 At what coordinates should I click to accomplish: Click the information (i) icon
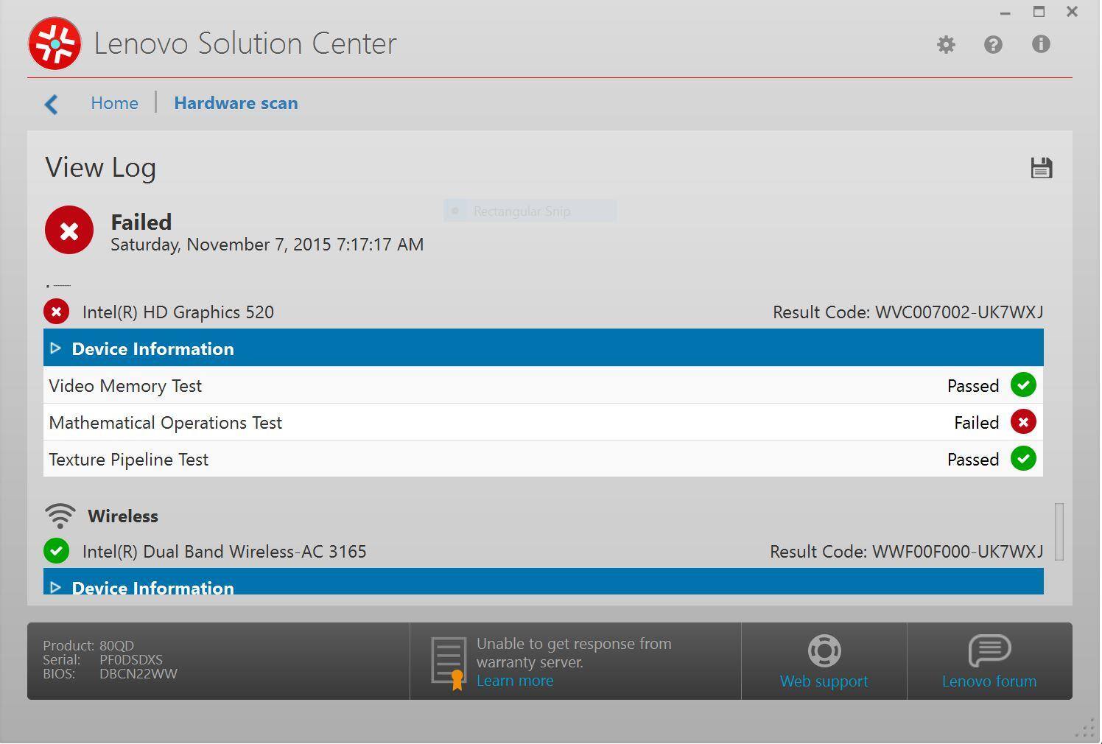tap(1041, 44)
